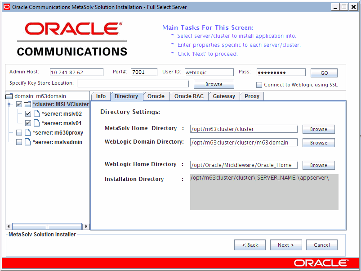
Task: Select the *server: mslv01 tree row
Action: pyautogui.click(x=62, y=123)
